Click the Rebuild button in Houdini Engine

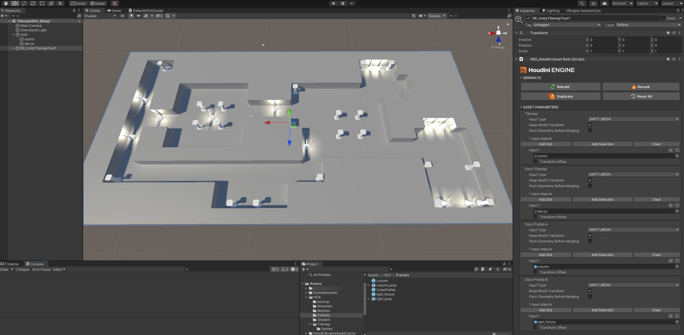[560, 87]
